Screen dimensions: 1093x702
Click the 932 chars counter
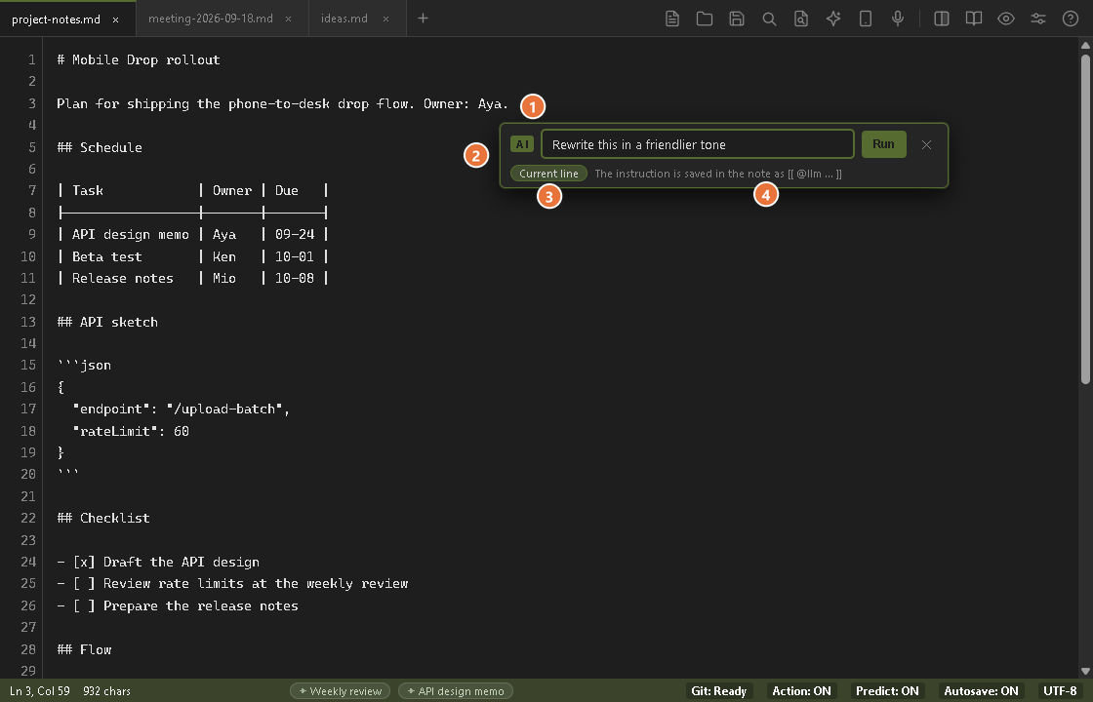coord(106,691)
